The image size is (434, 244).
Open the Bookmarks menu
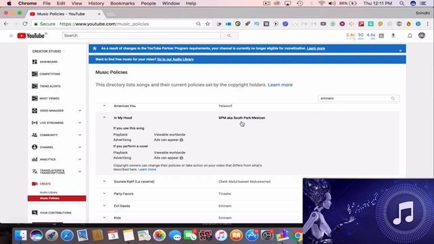click(122, 3)
